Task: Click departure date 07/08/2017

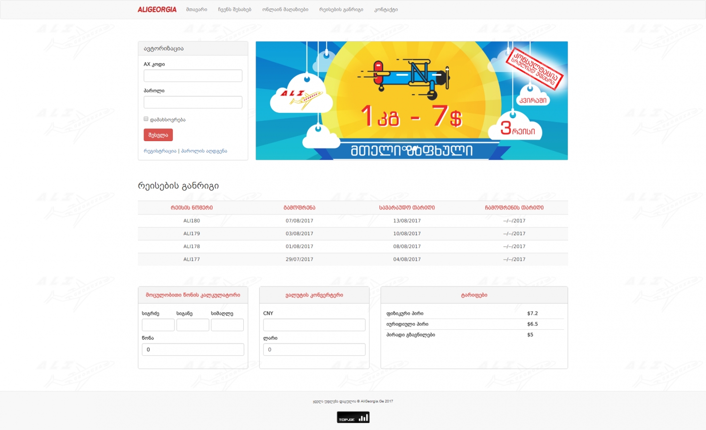Action: tap(299, 221)
